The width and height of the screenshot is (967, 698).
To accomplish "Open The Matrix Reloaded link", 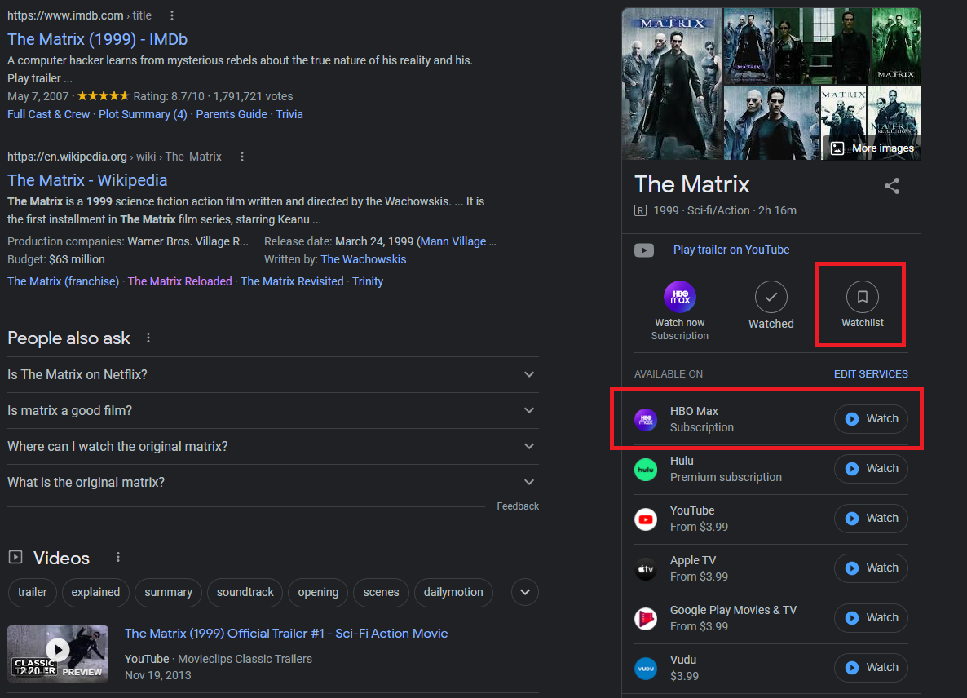I will point(179,282).
